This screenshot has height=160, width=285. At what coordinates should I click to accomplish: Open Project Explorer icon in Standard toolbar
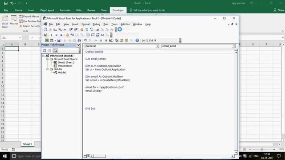tap(117, 40)
